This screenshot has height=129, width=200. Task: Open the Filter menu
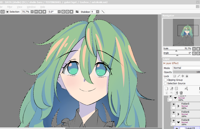[x=10, y=7]
